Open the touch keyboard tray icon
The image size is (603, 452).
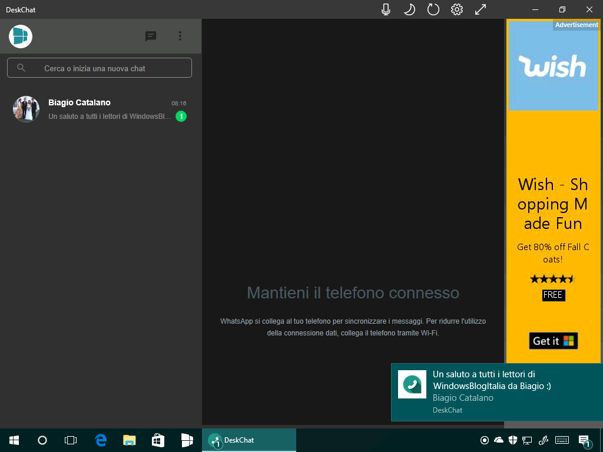point(562,440)
